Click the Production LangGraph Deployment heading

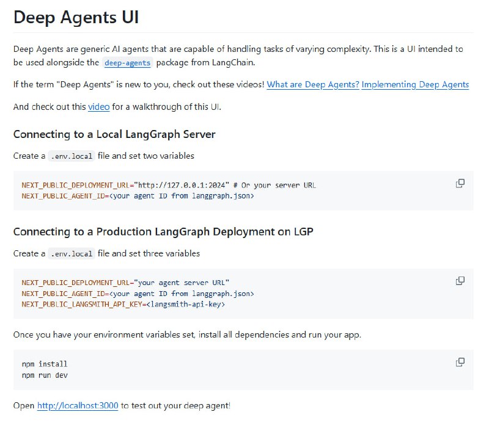click(163, 231)
